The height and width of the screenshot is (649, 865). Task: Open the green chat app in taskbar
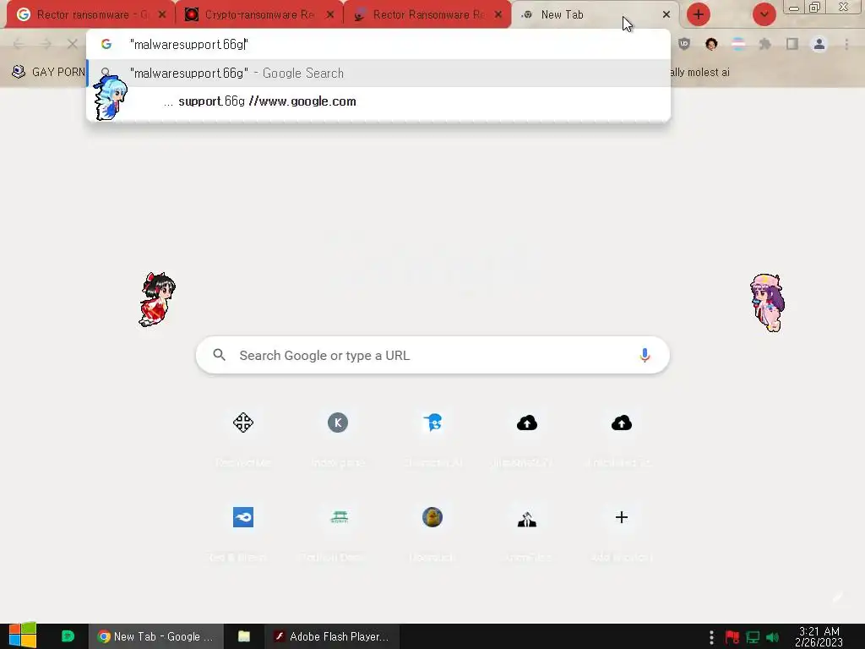(x=68, y=636)
